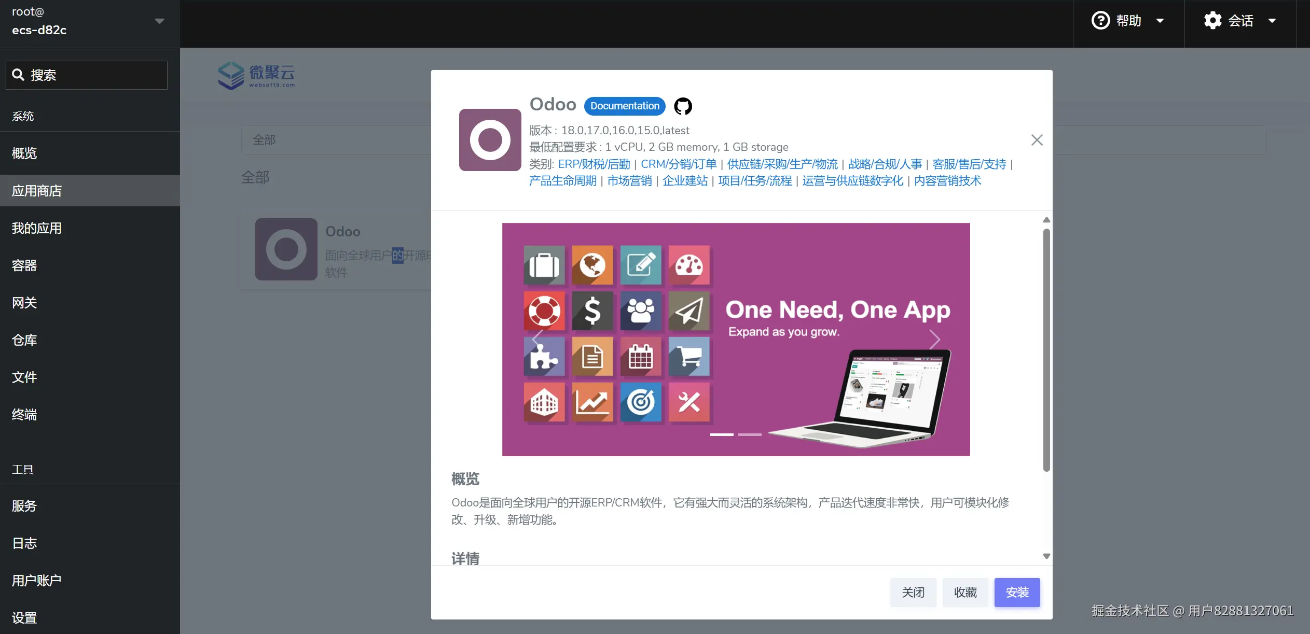Click the search magnifier in the sidebar

(19, 75)
